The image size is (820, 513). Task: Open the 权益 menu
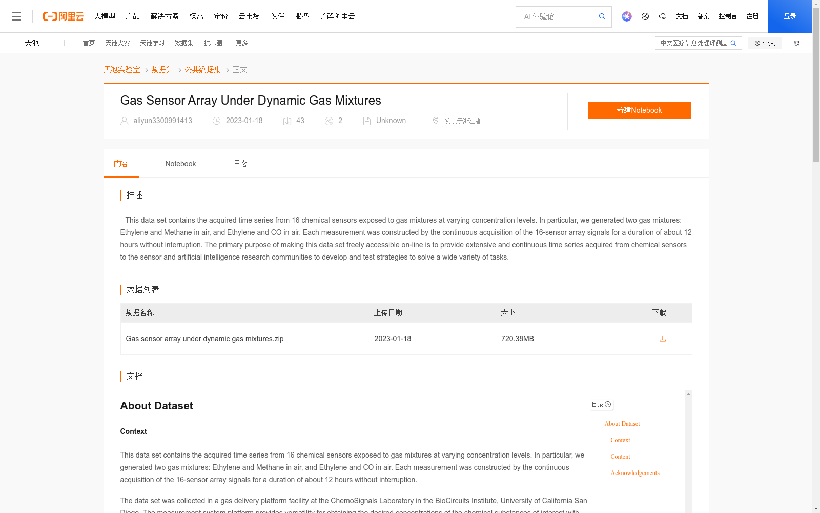196,16
